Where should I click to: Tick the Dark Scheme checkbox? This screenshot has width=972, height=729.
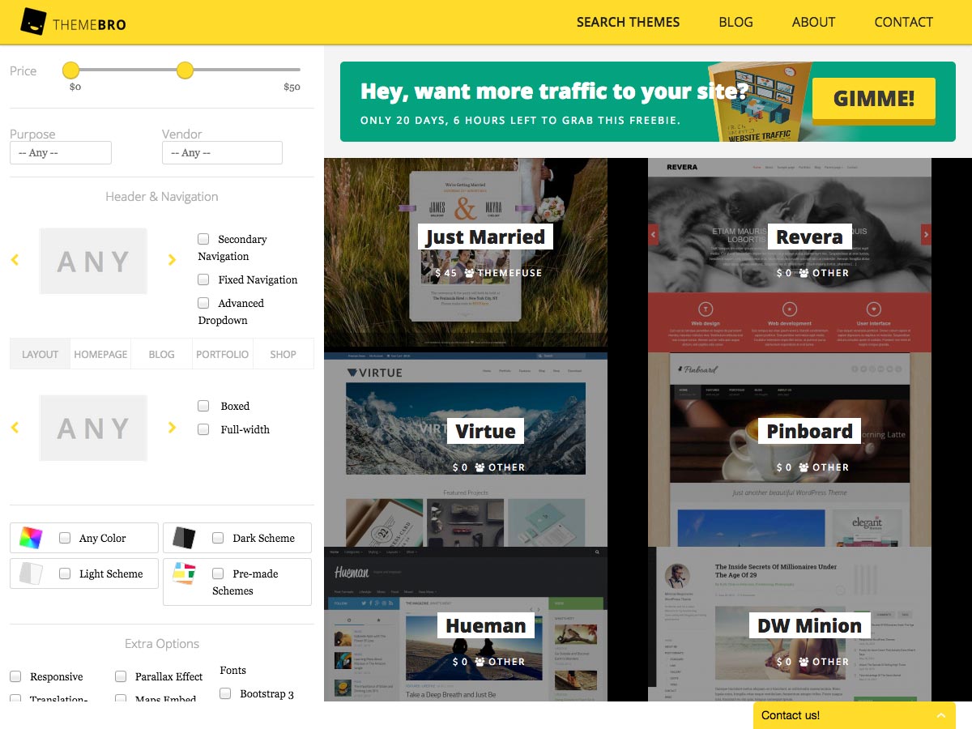click(x=218, y=538)
